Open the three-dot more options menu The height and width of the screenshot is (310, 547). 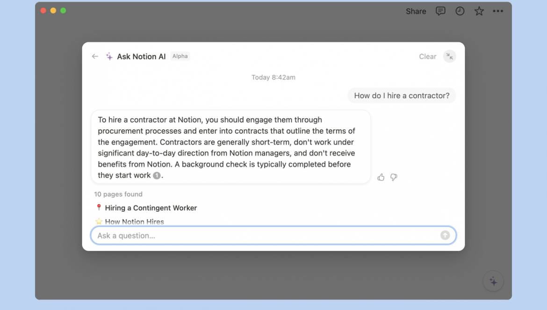click(498, 11)
